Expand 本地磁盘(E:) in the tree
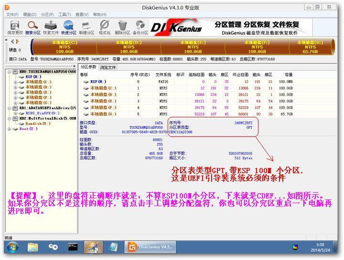Screen dimensions: 344x260 coord(15,93)
